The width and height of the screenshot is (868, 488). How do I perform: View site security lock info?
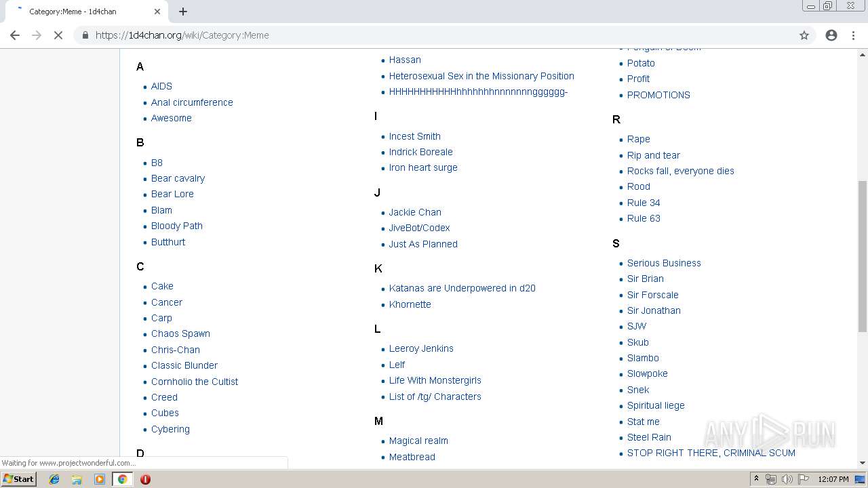[85, 35]
